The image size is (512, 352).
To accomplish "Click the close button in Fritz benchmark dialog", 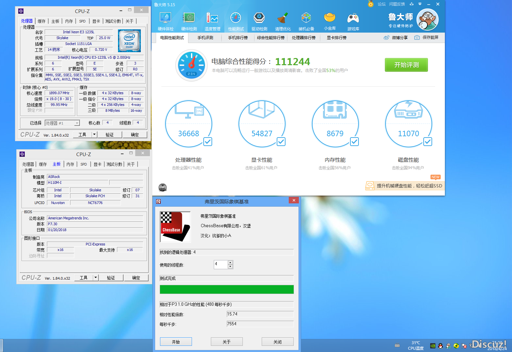I will click(x=278, y=342).
